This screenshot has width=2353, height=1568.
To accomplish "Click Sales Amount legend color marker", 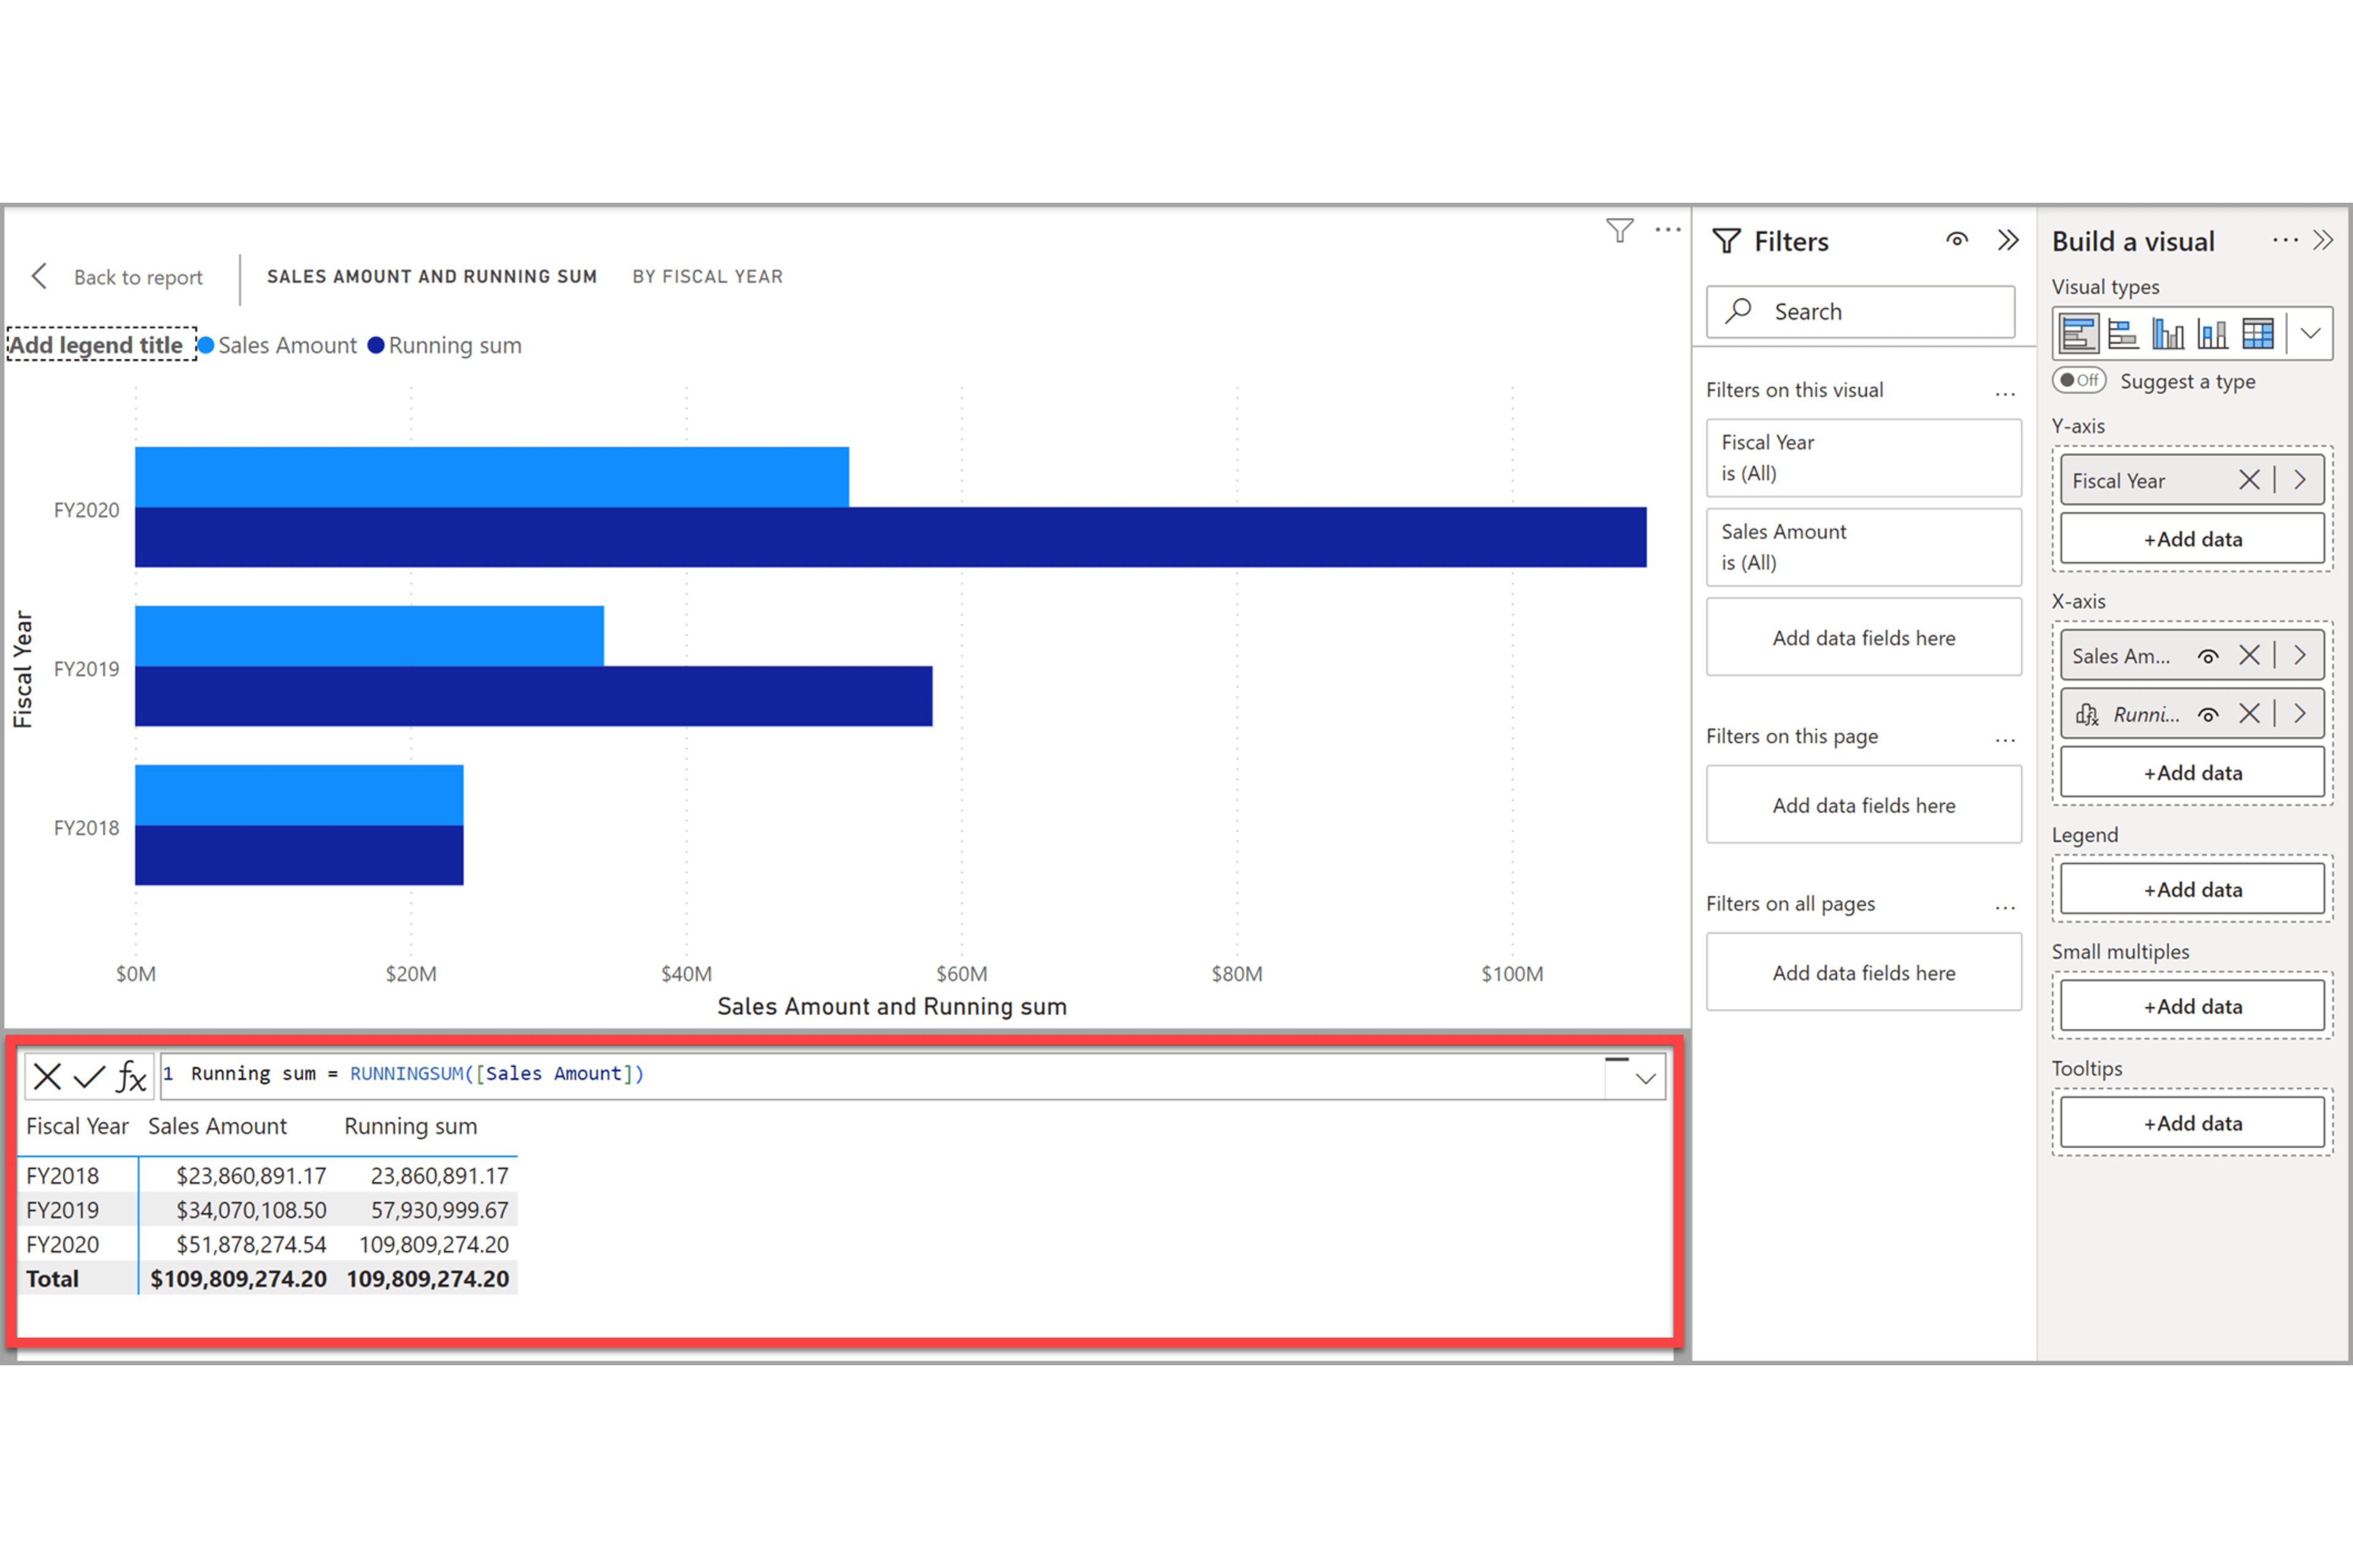I will pos(206,345).
